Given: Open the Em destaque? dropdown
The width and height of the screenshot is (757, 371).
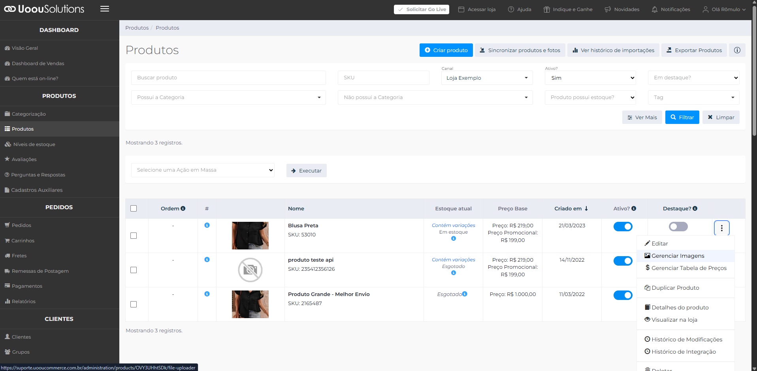Looking at the screenshot, I should [x=694, y=78].
